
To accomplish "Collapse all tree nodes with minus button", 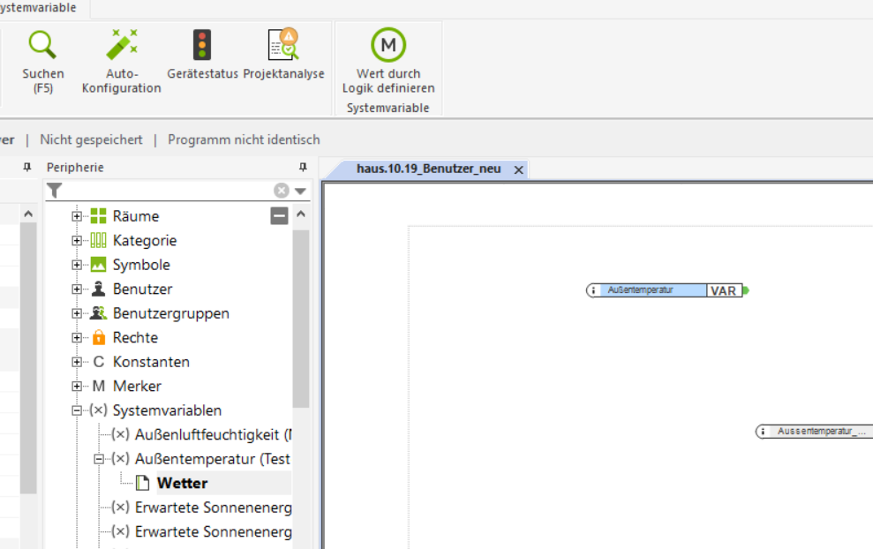I will (280, 215).
